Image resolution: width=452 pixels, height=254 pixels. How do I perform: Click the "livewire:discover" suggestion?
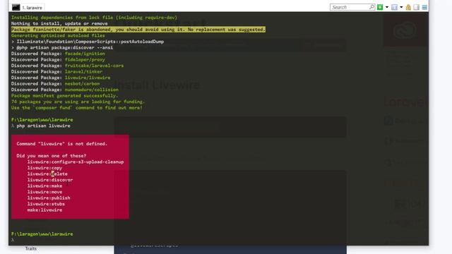(x=50, y=180)
